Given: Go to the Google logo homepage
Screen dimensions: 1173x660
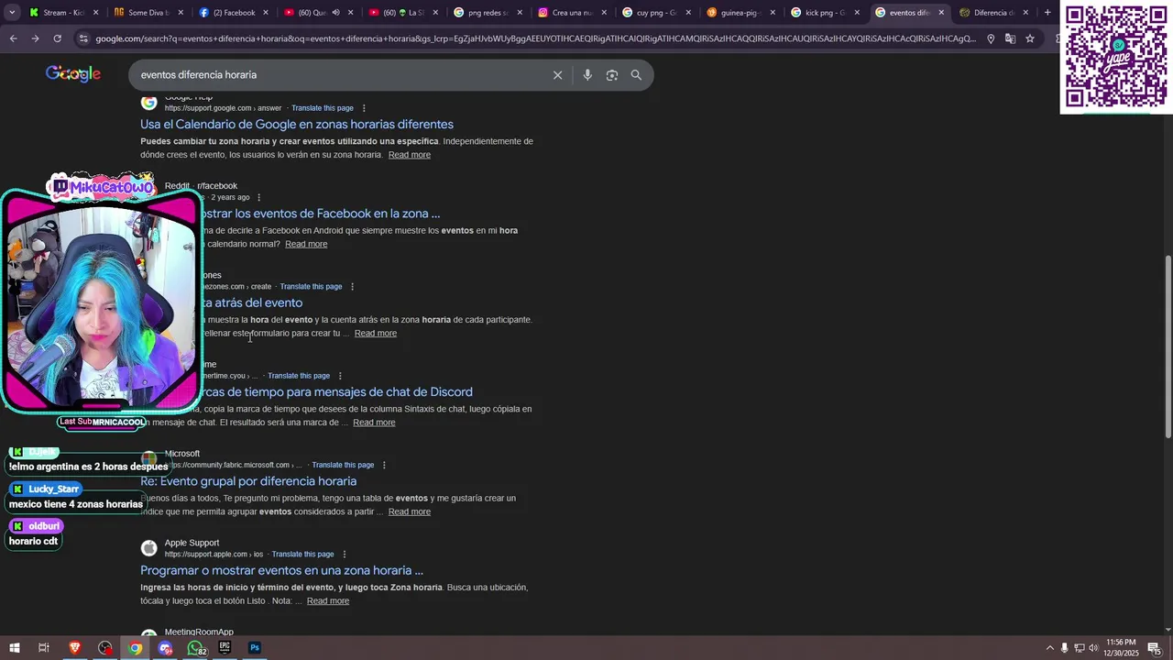Looking at the screenshot, I should (x=73, y=74).
